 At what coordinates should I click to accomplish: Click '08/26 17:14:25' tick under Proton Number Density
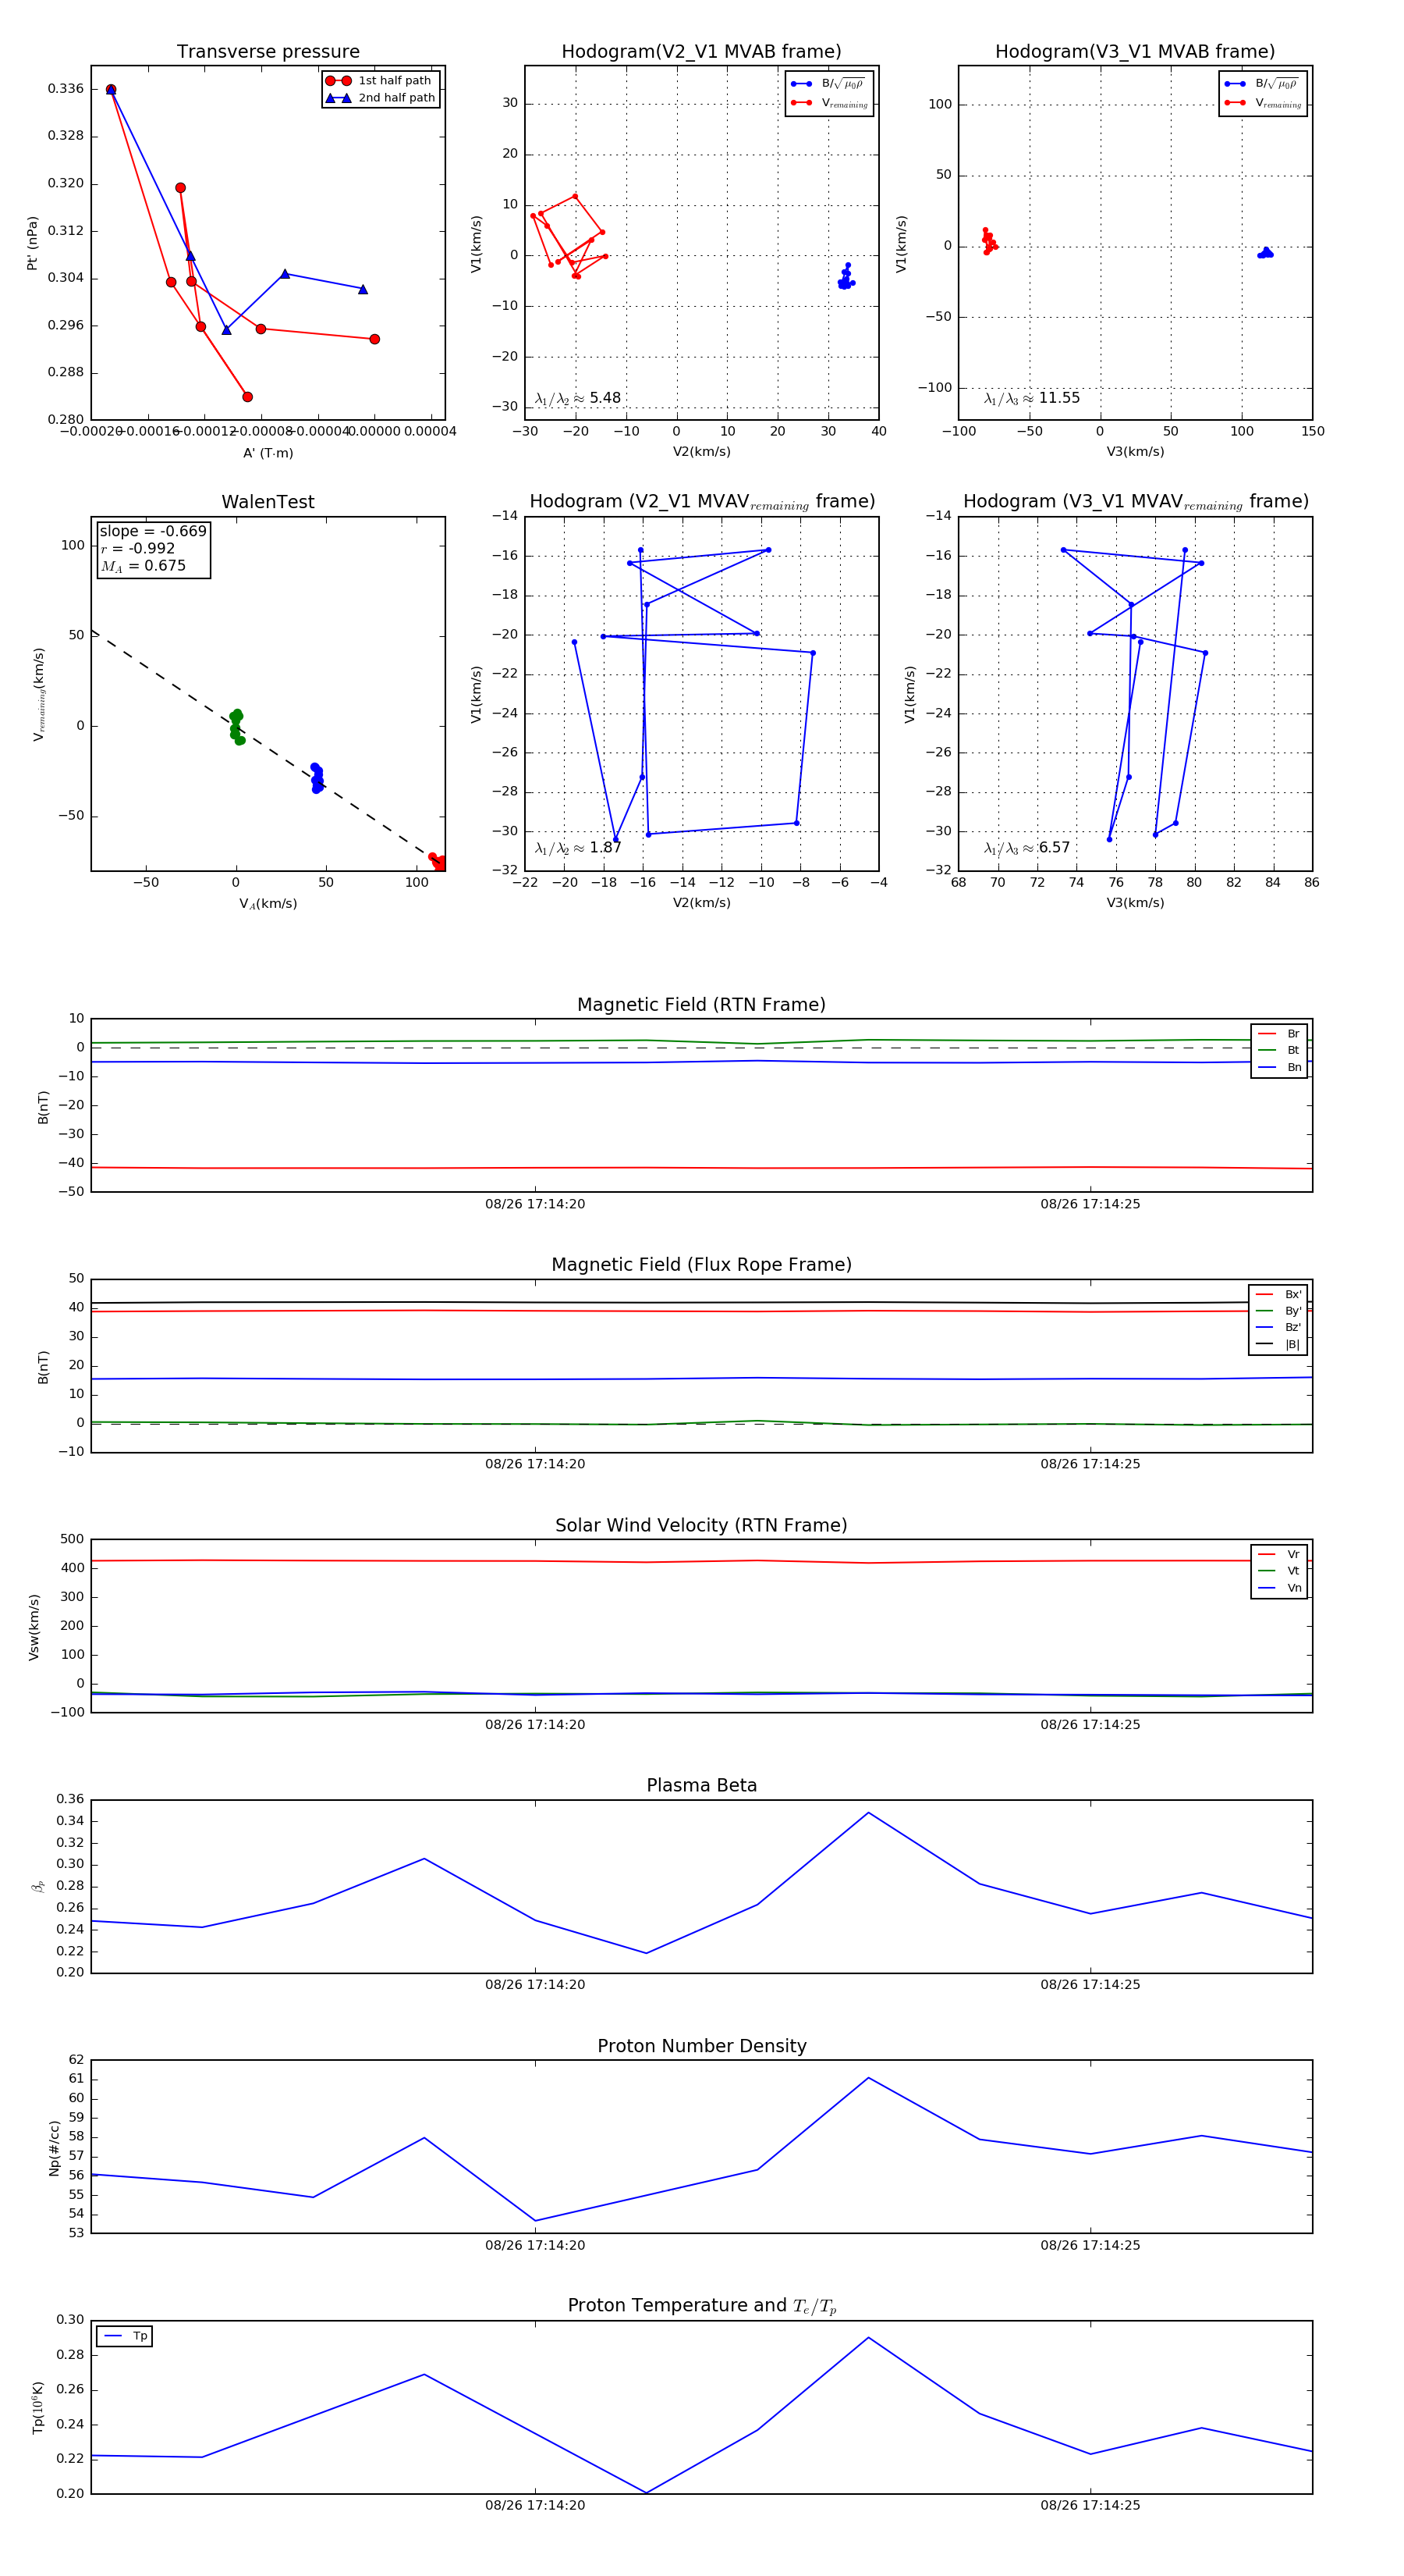point(1090,2245)
